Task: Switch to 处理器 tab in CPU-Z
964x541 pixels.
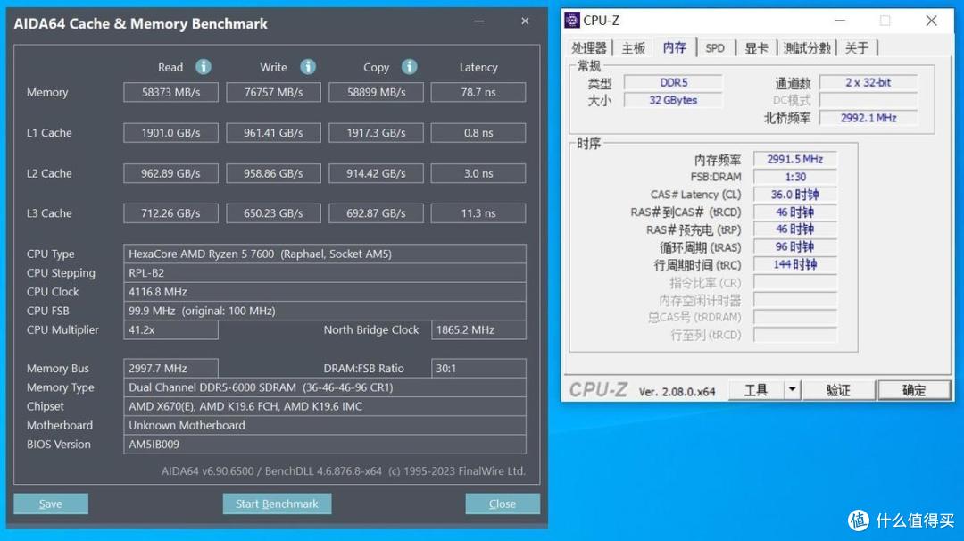Action: [x=588, y=48]
